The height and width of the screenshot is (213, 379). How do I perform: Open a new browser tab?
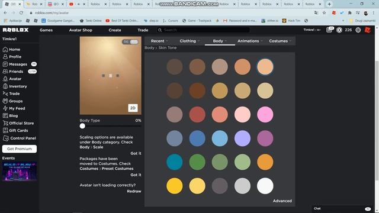[x=329, y=4]
